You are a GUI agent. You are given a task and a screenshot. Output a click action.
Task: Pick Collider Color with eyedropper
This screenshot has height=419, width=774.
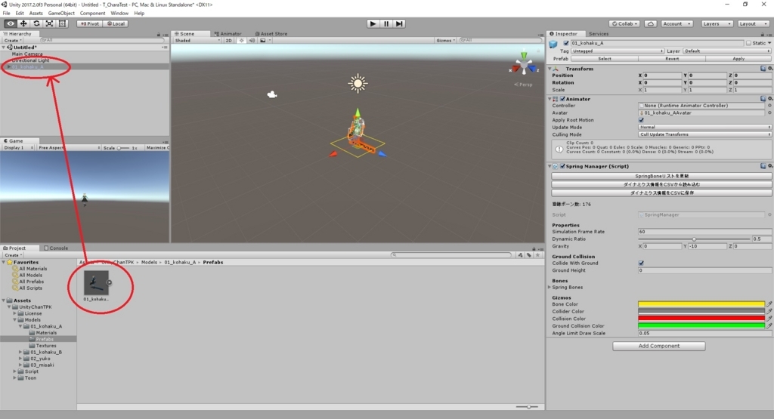(x=769, y=312)
